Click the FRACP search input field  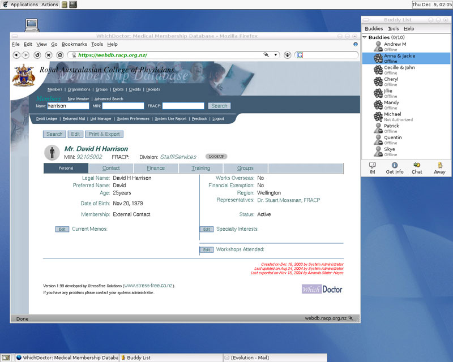[183, 106]
